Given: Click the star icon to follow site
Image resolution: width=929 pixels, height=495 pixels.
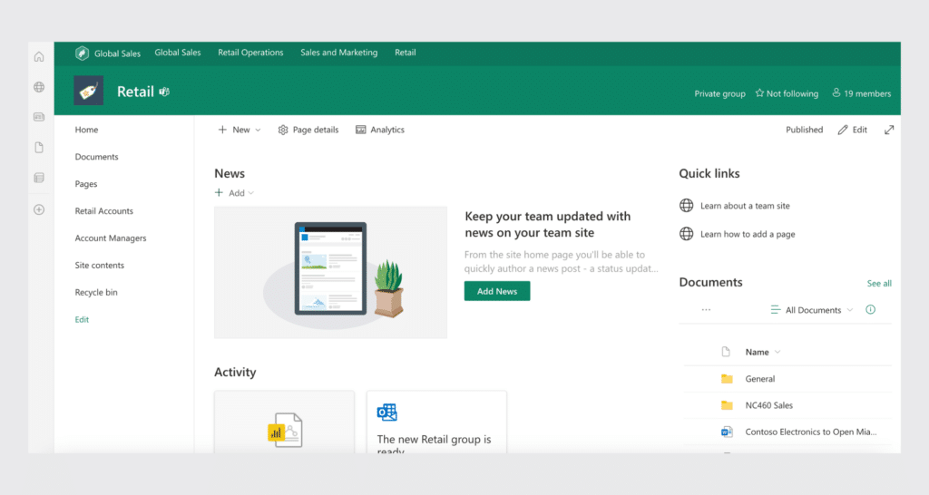Looking at the screenshot, I should coord(759,93).
